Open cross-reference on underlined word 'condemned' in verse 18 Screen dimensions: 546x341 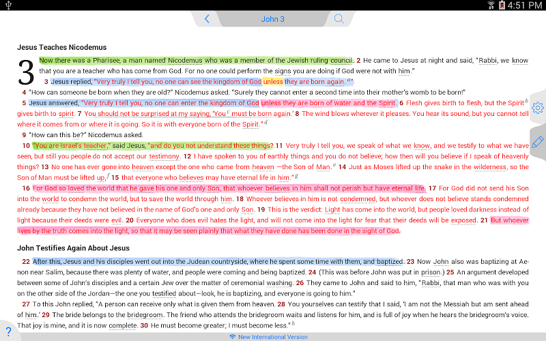[x=358, y=199]
